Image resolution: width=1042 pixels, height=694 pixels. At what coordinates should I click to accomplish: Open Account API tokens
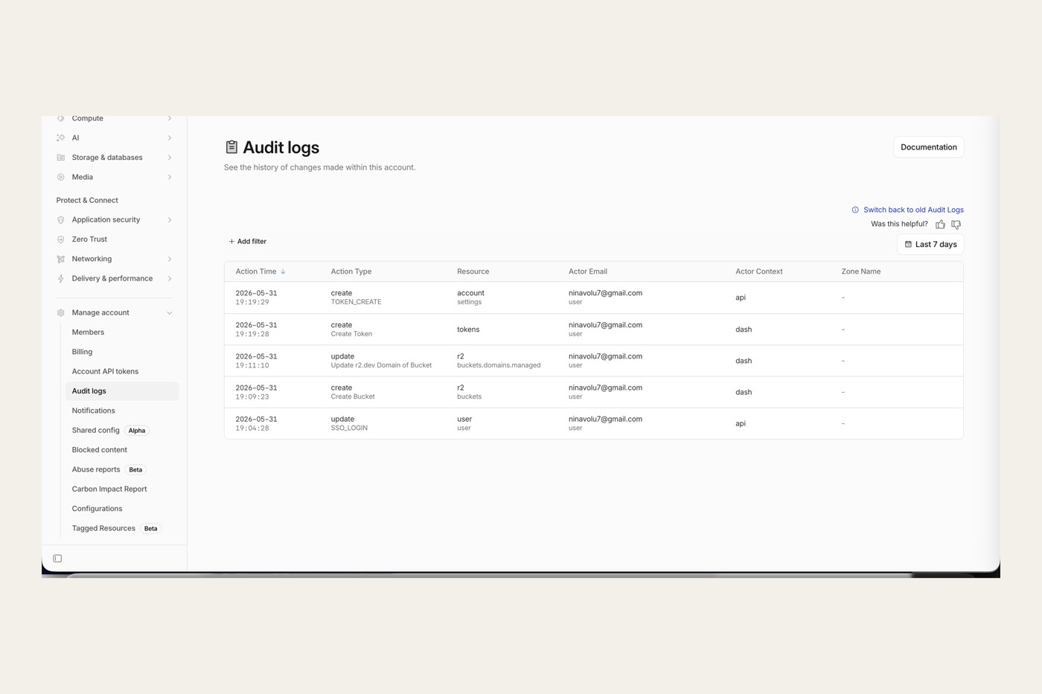[105, 371]
